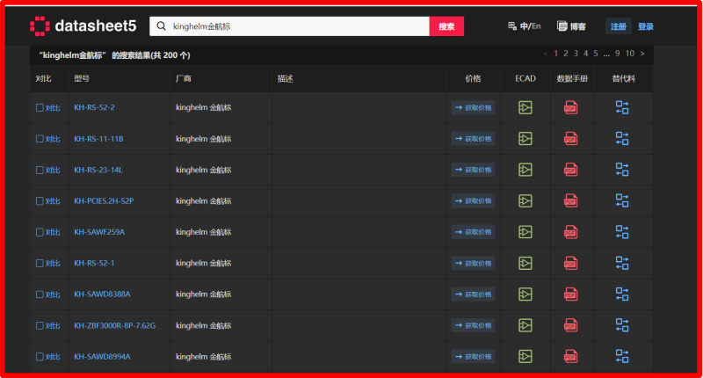Image resolution: width=703 pixels, height=378 pixels.
Task: View substitute parts for KH-SAWF259A
Action: pyautogui.click(x=622, y=232)
